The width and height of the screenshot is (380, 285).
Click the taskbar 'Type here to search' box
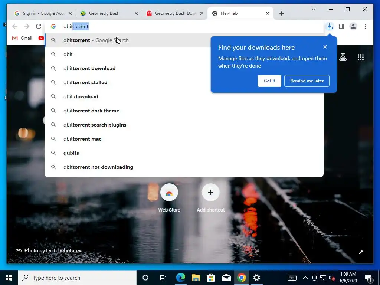[77, 278]
